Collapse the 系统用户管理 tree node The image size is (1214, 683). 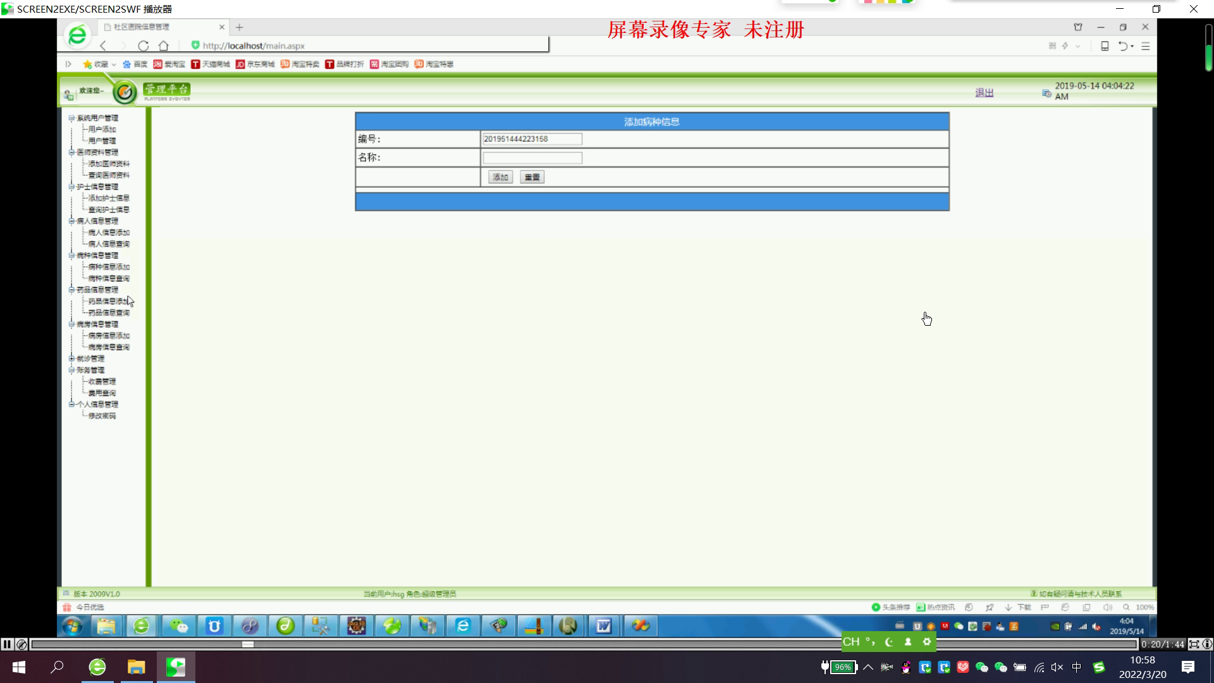(x=71, y=118)
